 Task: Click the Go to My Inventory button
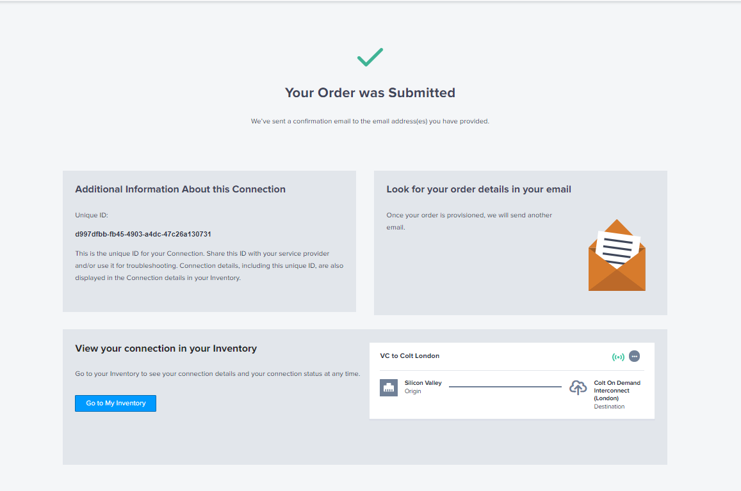point(115,403)
